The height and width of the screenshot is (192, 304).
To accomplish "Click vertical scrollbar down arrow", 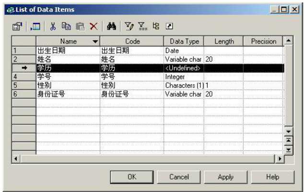I will pyautogui.click(x=289, y=132).
